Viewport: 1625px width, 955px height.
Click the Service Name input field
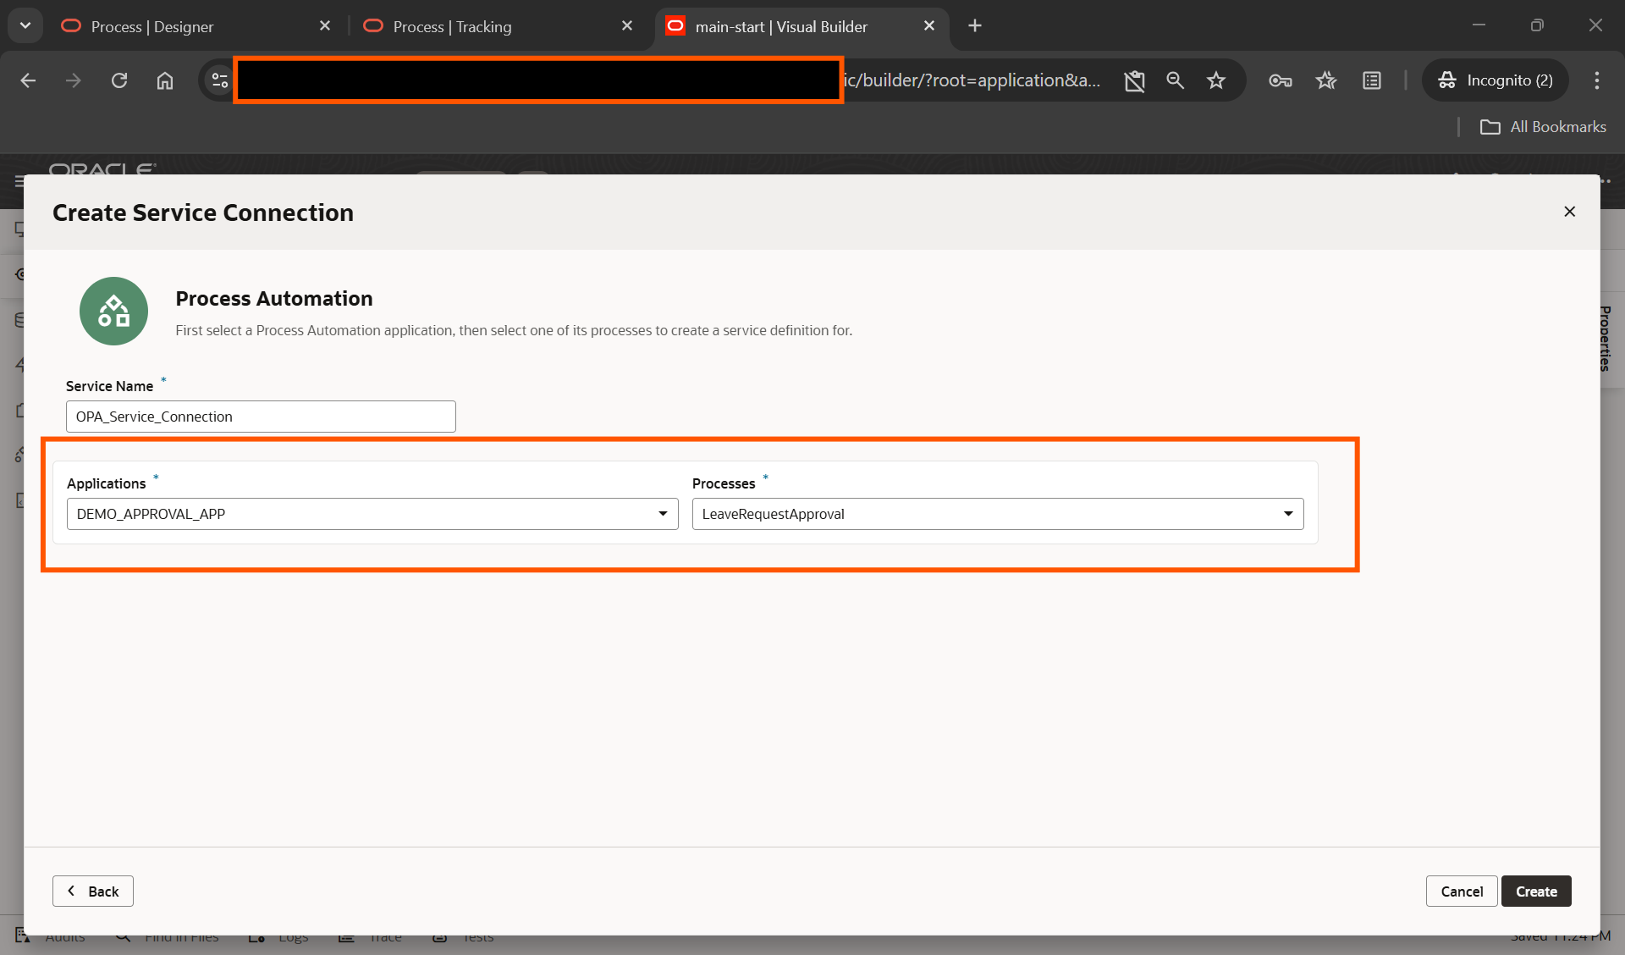point(261,416)
